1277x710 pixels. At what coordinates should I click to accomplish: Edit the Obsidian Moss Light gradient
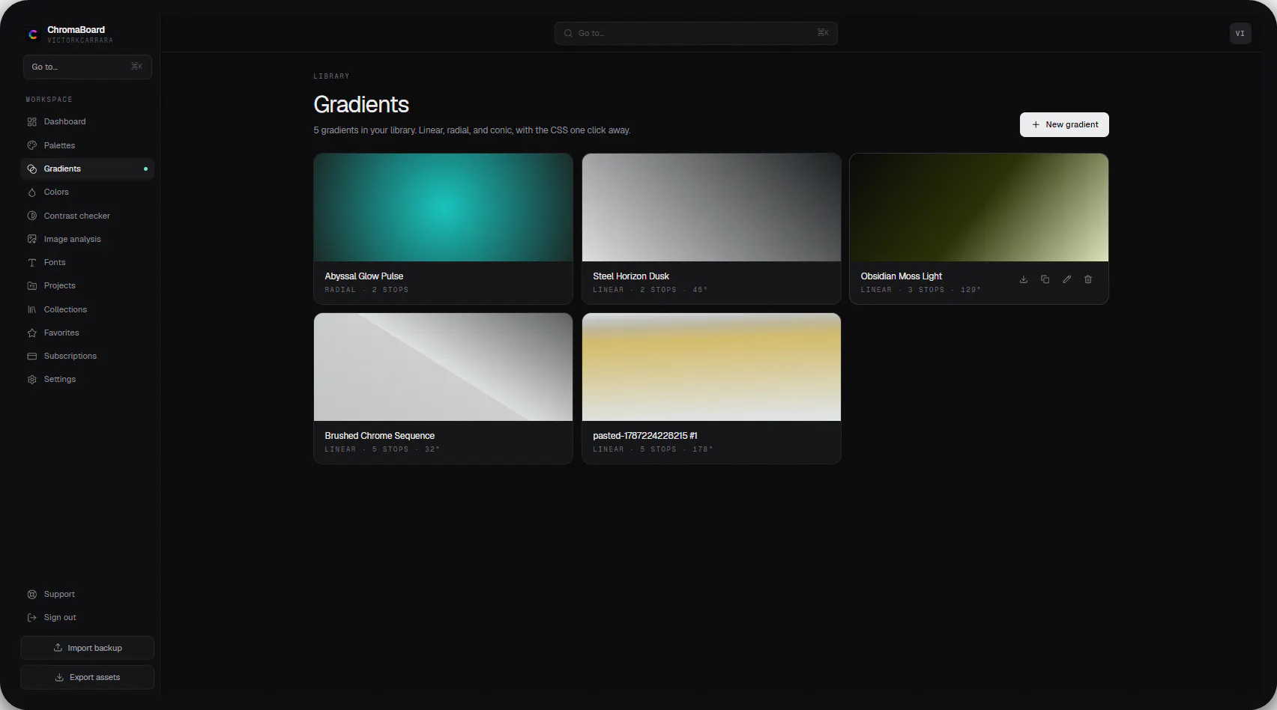tap(1066, 279)
